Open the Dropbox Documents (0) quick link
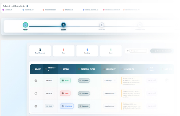The image size is (180, 116). pos(111,10)
